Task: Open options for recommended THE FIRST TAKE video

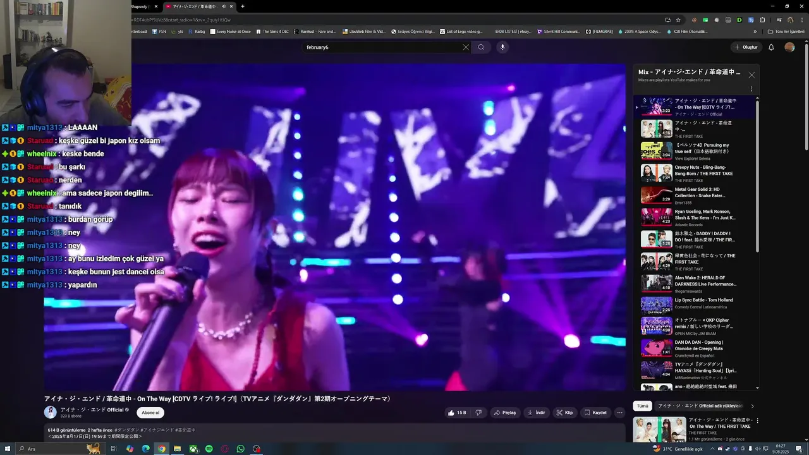Action: pyautogui.click(x=757, y=420)
